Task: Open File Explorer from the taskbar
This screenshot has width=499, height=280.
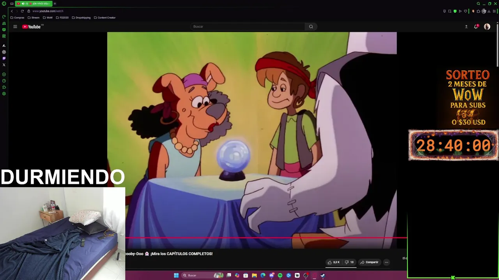Action: 254,275
